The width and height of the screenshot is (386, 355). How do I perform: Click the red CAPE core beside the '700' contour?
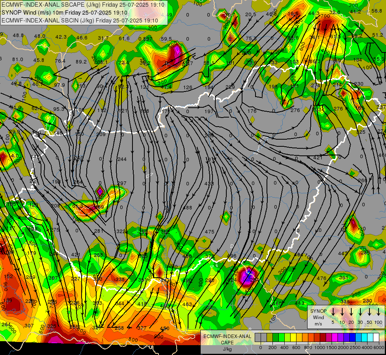[327, 24]
